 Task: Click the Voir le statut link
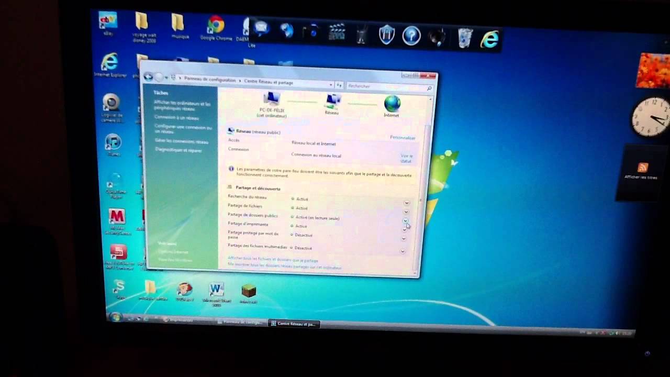click(x=406, y=158)
